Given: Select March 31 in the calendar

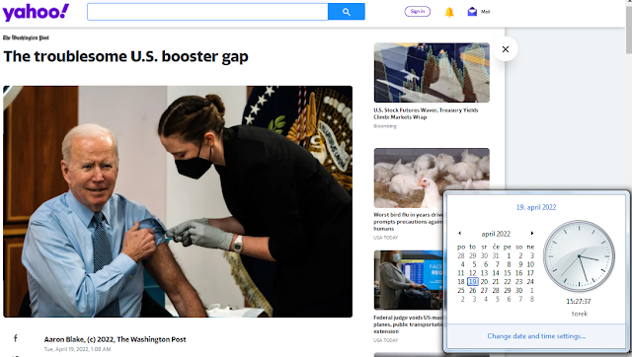Looking at the screenshot, I should tap(496, 255).
